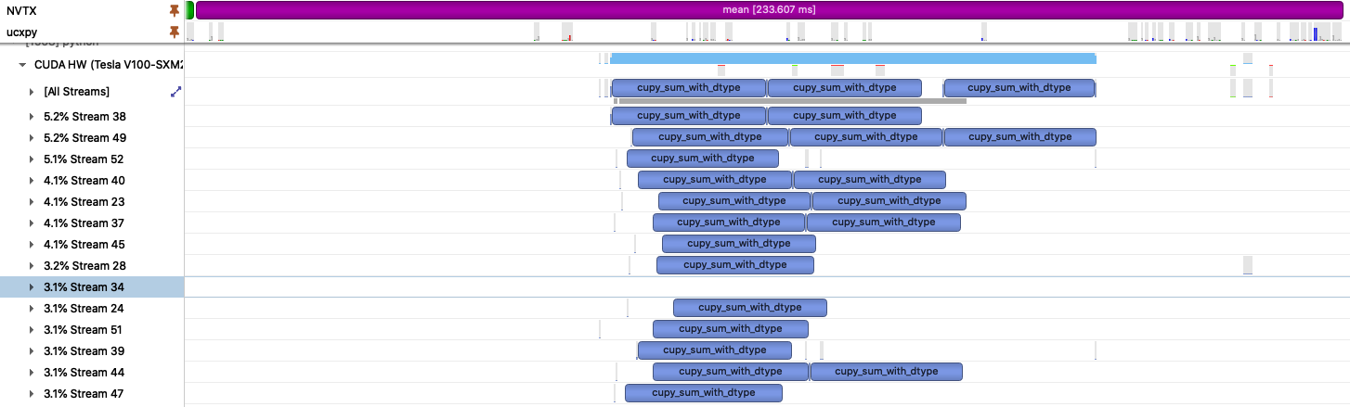Image resolution: width=1350 pixels, height=407 pixels.
Task: Expand the [All Streams] row triangle
Action: point(32,92)
